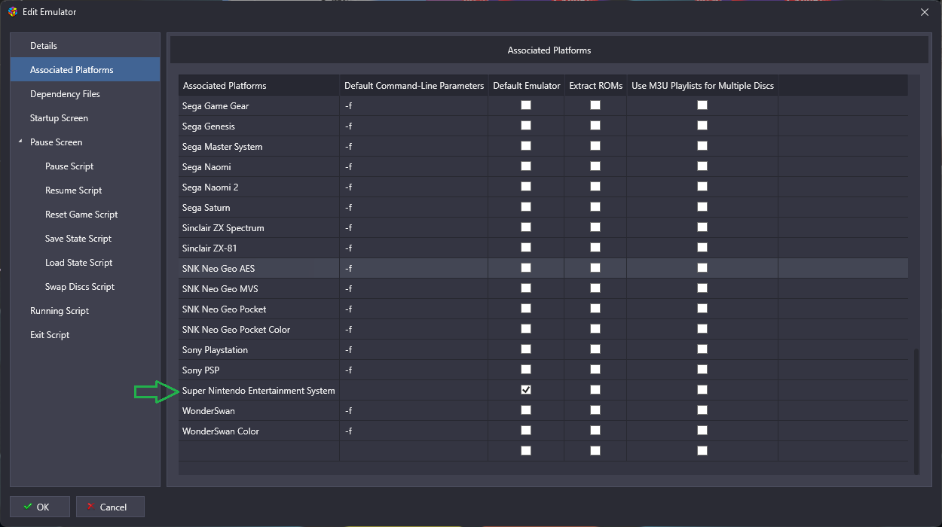The image size is (942, 527).
Task: Confirm changes with the OK button
Action: (x=40, y=507)
